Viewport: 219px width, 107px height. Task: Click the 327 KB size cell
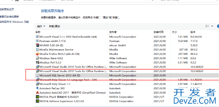pos(183,50)
